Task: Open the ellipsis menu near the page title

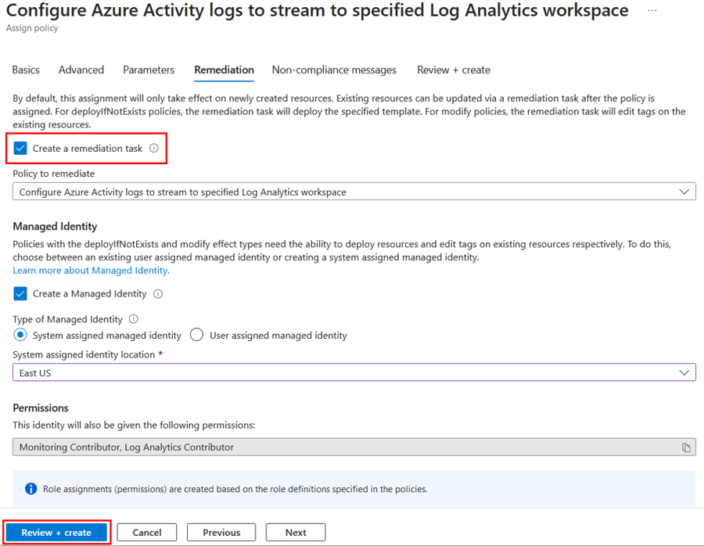Action: [652, 10]
